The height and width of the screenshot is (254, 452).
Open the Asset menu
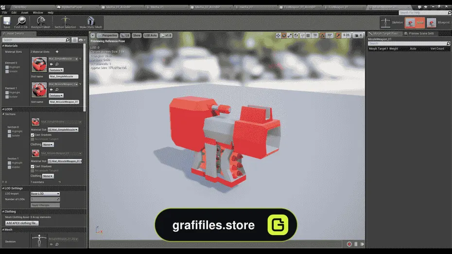[x=25, y=13]
